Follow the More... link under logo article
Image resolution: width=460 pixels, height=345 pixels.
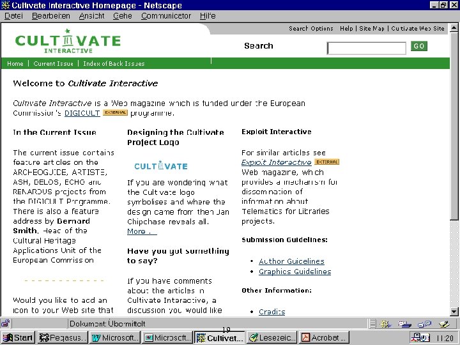tap(142, 231)
